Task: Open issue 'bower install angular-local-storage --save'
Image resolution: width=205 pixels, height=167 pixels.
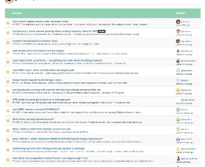Action: pyautogui.click(x=37, y=80)
